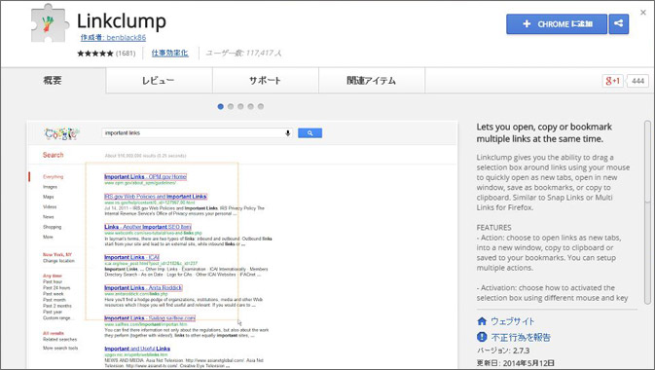
Task: Click the FEATURES heading in description
Action: (493, 228)
